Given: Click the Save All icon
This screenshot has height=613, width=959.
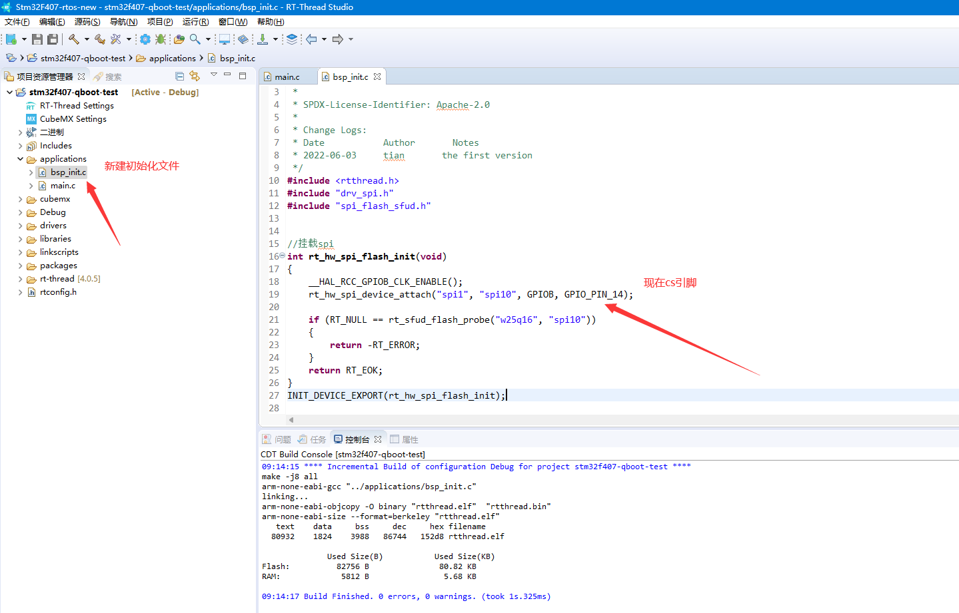Looking at the screenshot, I should (53, 39).
